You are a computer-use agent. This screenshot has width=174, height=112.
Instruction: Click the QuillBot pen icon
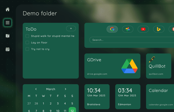tap(152, 59)
